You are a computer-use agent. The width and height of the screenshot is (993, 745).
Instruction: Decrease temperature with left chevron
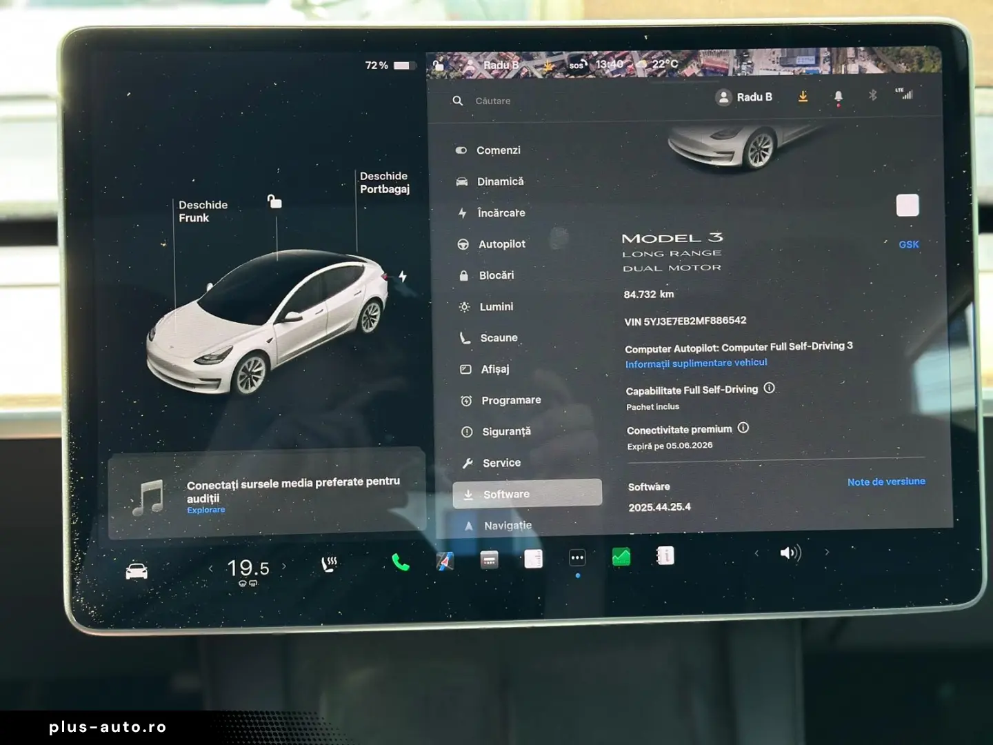coord(210,568)
